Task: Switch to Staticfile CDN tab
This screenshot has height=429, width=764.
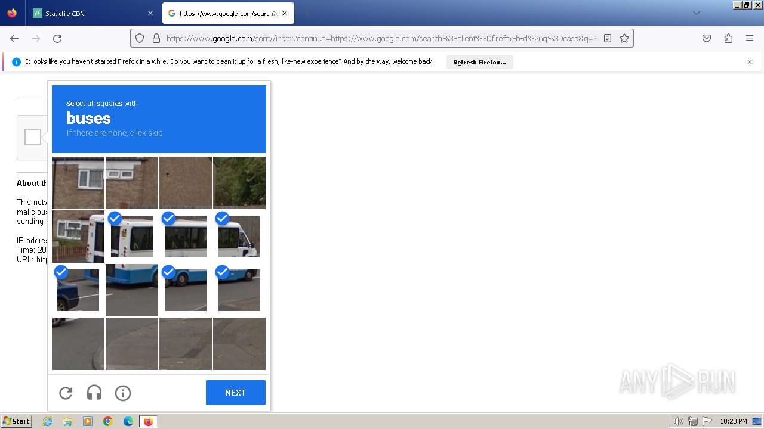Action: point(93,13)
